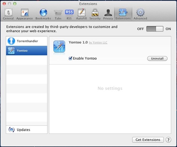This screenshot has width=177, height=147.
Task: Select the AutoFill preferences icon
Action: pyautogui.click(x=81, y=14)
